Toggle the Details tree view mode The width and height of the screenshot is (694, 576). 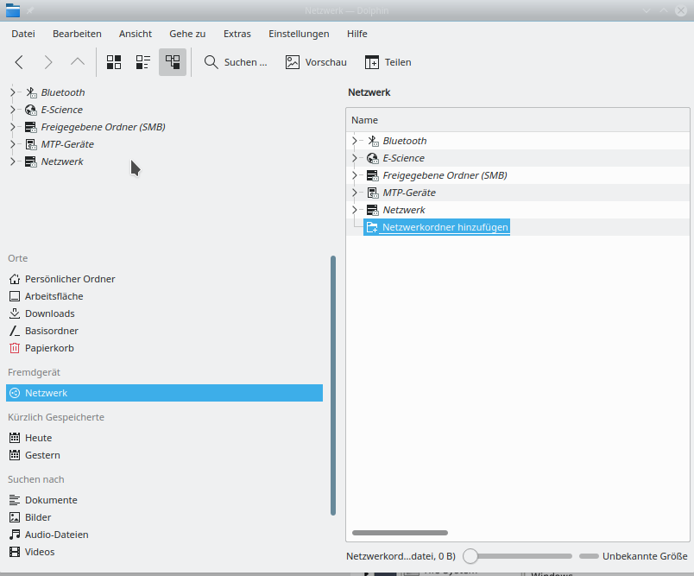[x=173, y=62]
